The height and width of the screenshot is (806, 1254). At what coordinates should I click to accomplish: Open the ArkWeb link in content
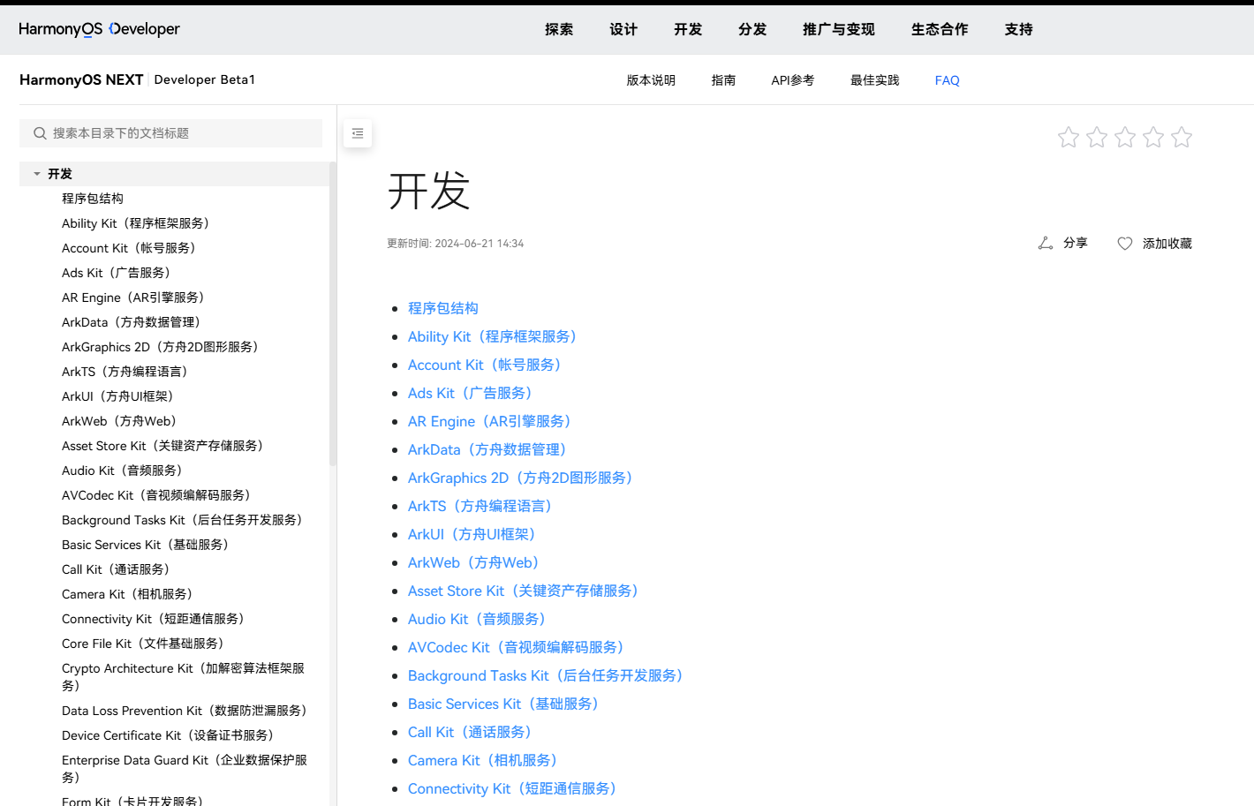pyautogui.click(x=477, y=562)
